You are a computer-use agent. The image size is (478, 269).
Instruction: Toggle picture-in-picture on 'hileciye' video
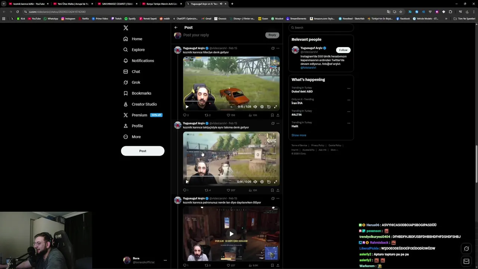pyautogui.click(x=269, y=107)
